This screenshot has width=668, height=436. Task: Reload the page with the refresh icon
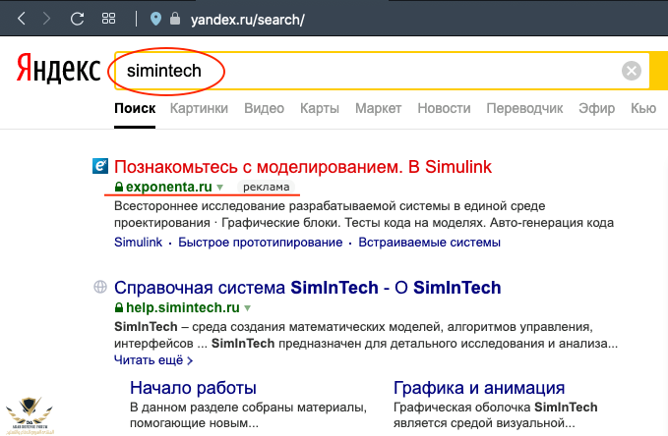pos(77,19)
